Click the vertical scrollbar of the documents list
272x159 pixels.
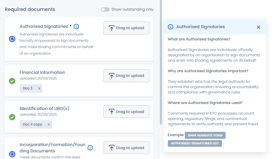[x=161, y=60]
